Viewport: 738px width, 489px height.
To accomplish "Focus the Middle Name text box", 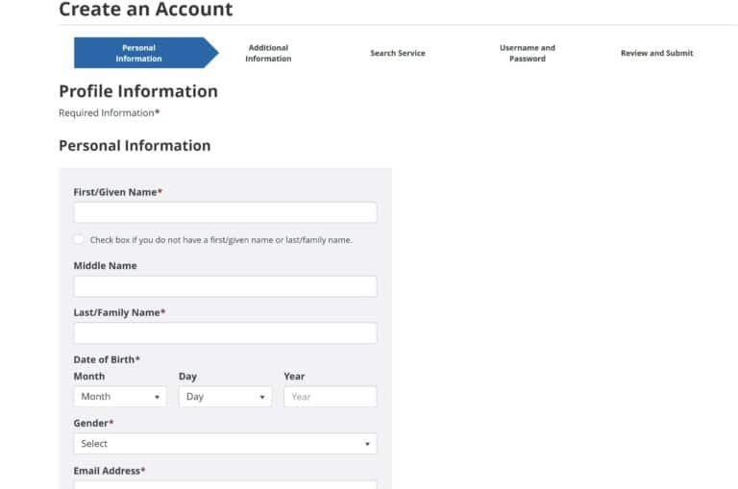I will [225, 286].
